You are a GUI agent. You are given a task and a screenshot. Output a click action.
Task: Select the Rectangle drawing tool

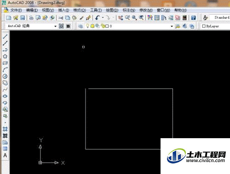coord(5,63)
